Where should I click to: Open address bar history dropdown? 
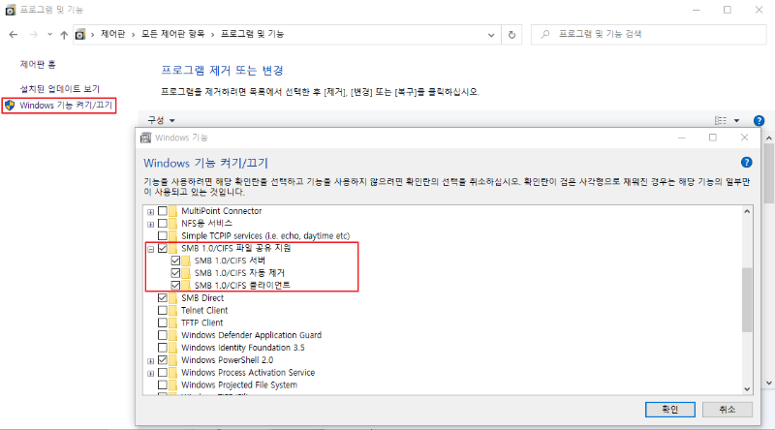click(491, 35)
